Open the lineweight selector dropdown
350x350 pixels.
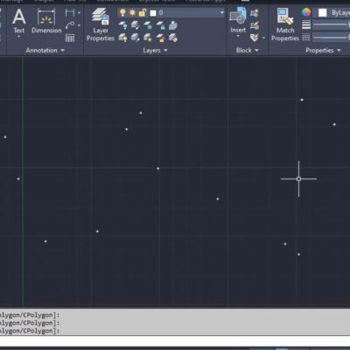point(331,24)
